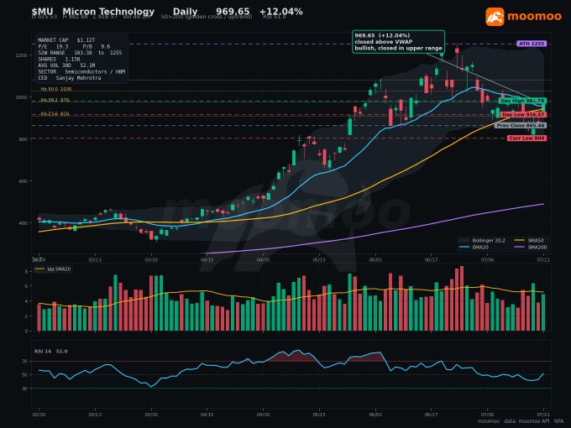Select the Daily timeframe label

click(185, 12)
